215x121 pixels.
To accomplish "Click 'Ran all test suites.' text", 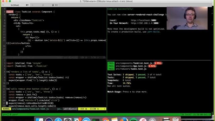I will (x=119, y=86).
